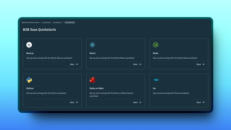Click the Ruby gem logo icon
The height and width of the screenshot is (130, 231).
(92, 80)
